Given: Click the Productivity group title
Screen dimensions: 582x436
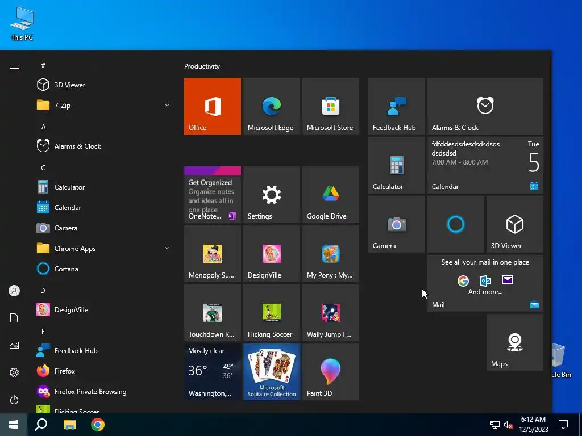Looking at the screenshot, I should coord(202,66).
